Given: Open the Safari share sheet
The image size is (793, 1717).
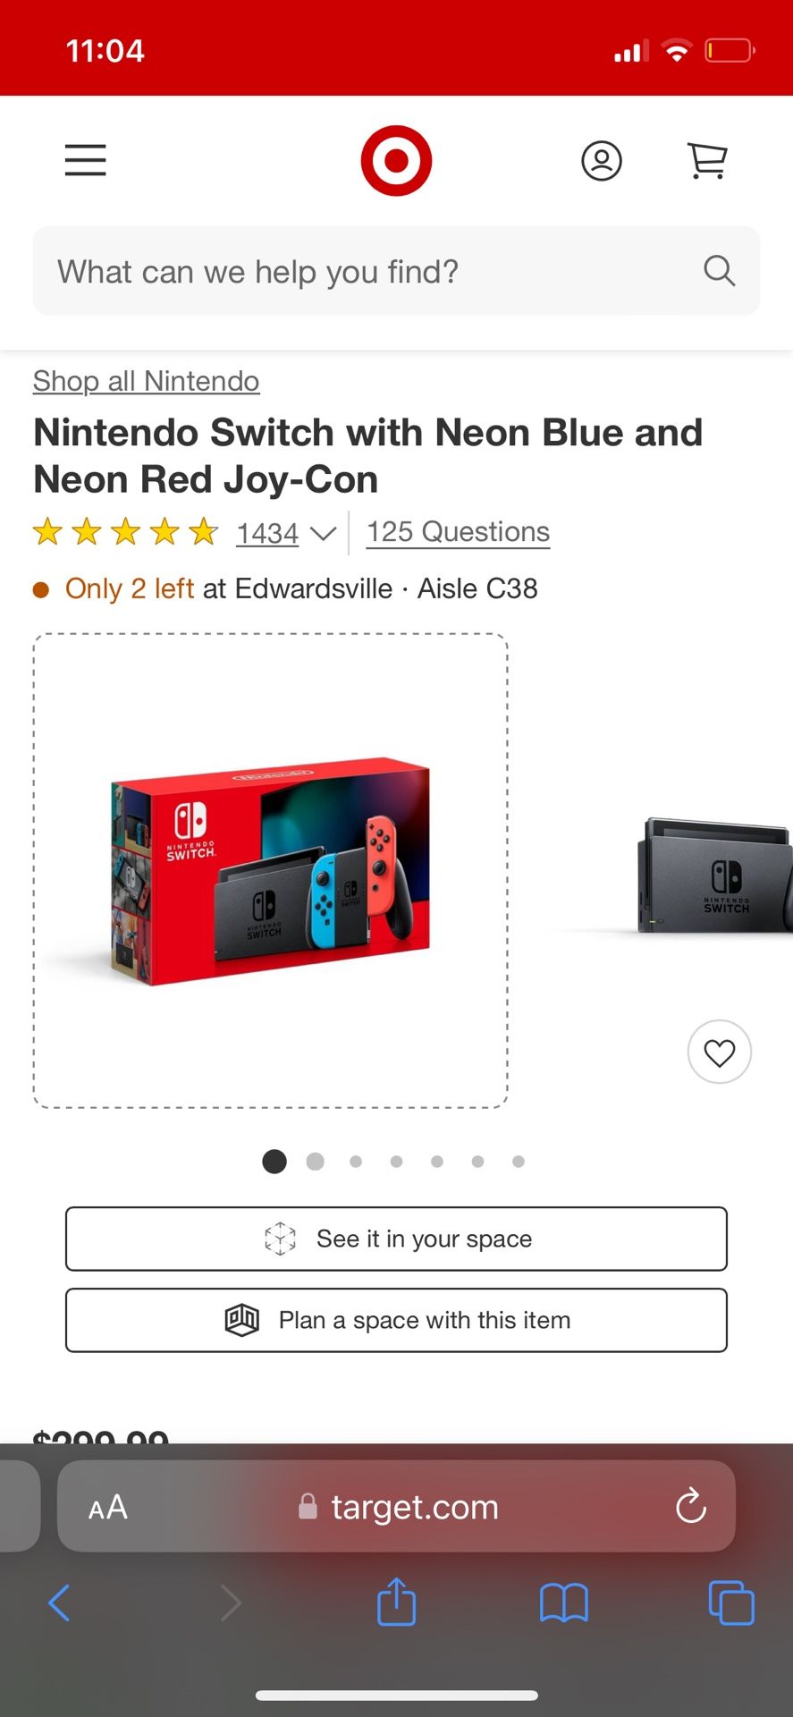Looking at the screenshot, I should 396,1603.
